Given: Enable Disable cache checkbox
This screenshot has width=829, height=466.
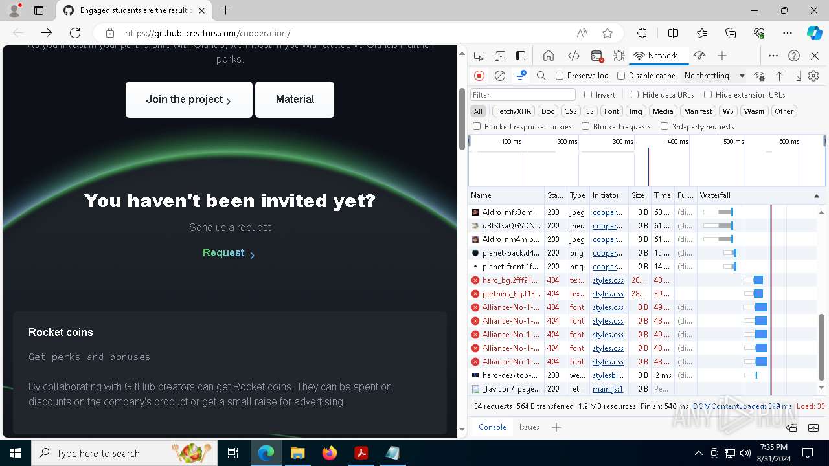Looking at the screenshot, I should tap(621, 76).
